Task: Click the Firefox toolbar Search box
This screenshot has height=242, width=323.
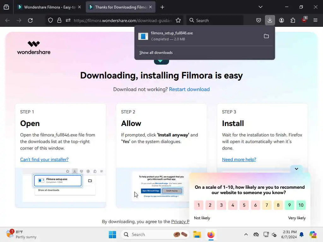Action: coord(215,20)
